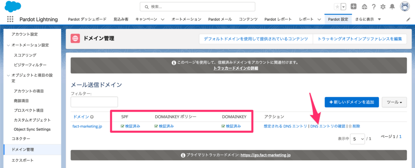
Task: Open the setup gear icon
Action: coord(383,6)
